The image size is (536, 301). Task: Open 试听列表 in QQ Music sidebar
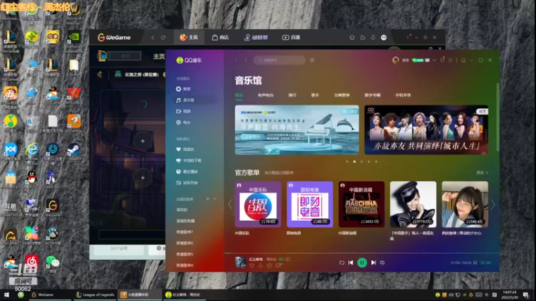(x=187, y=183)
